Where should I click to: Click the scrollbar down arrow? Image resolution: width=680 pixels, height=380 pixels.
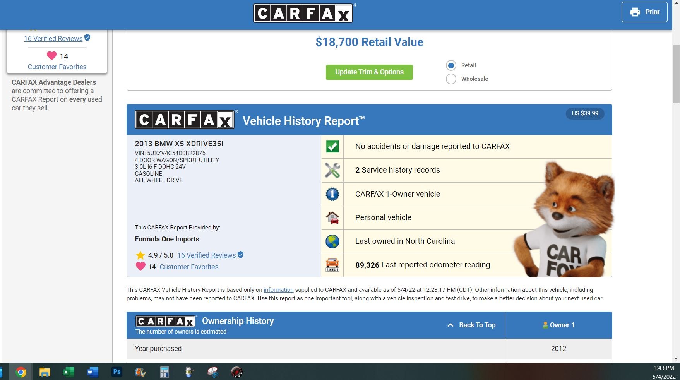pos(676,359)
